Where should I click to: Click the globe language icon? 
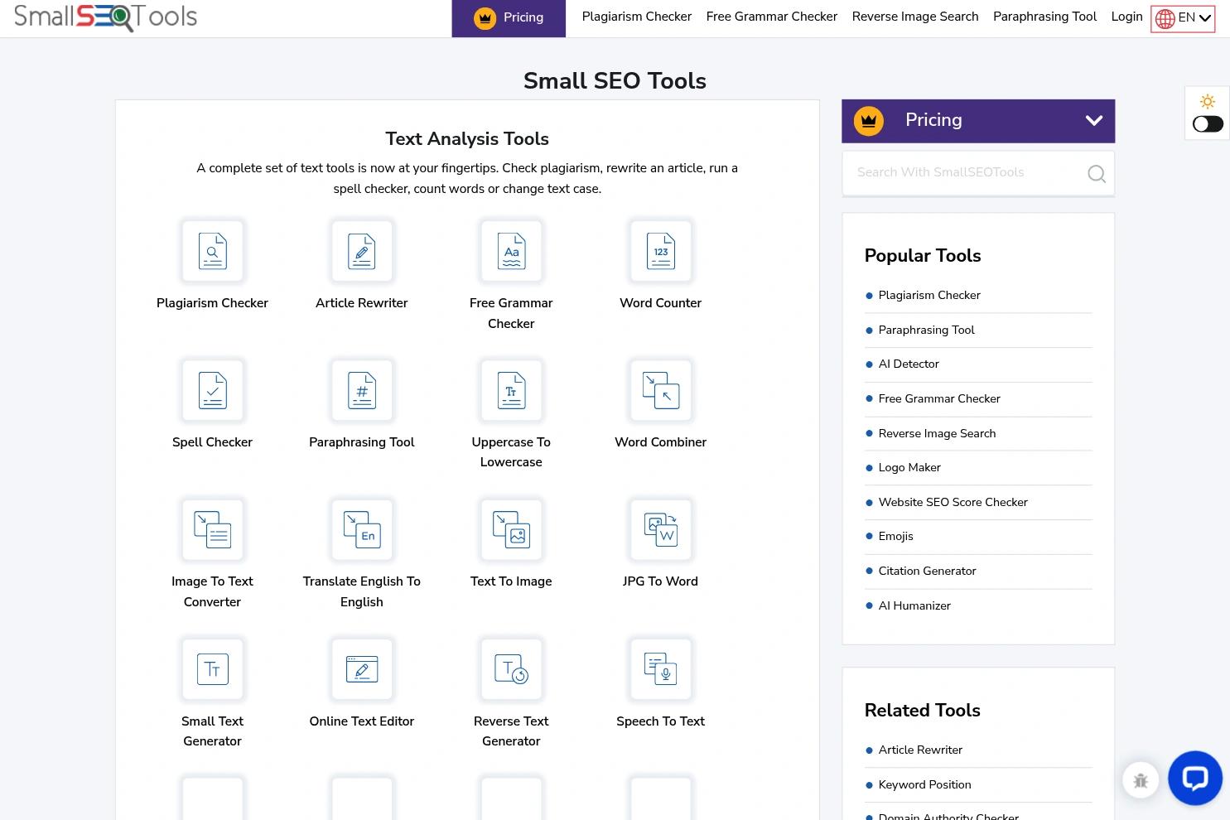[x=1165, y=18]
